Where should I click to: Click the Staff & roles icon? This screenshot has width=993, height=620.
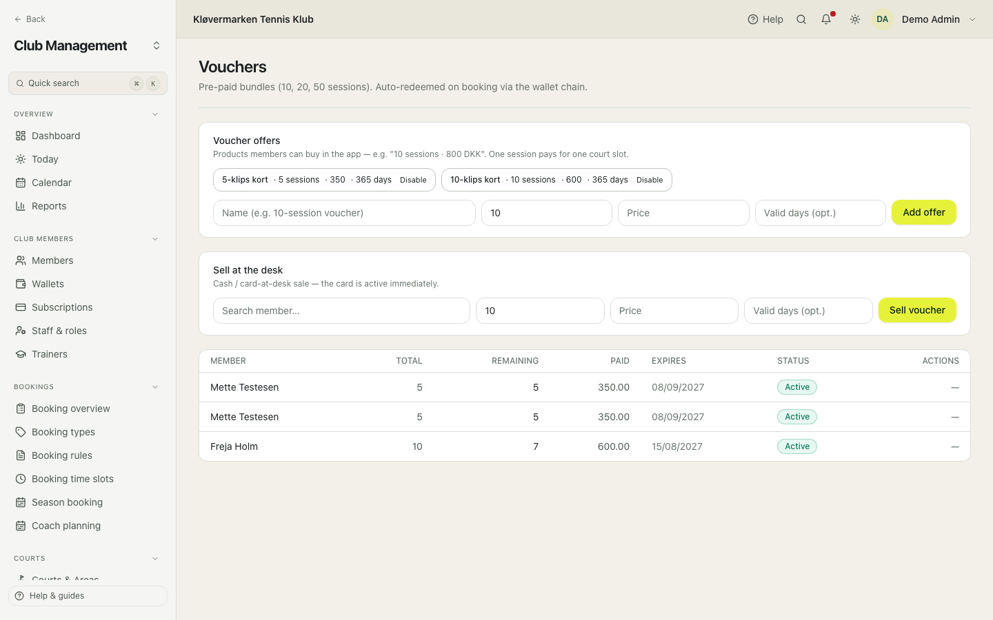pos(21,331)
